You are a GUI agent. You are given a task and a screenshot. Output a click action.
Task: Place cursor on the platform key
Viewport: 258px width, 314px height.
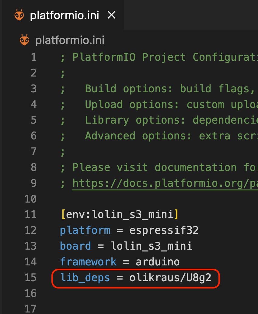[x=85, y=230]
